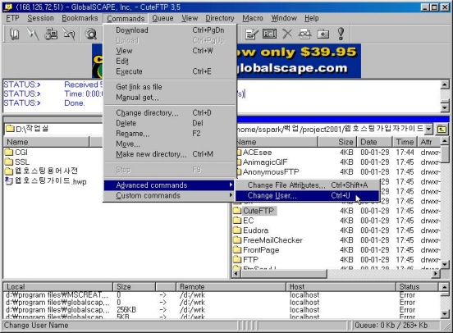Click the parent directory button beside remote path
The image size is (453, 333).
[x=442, y=129]
